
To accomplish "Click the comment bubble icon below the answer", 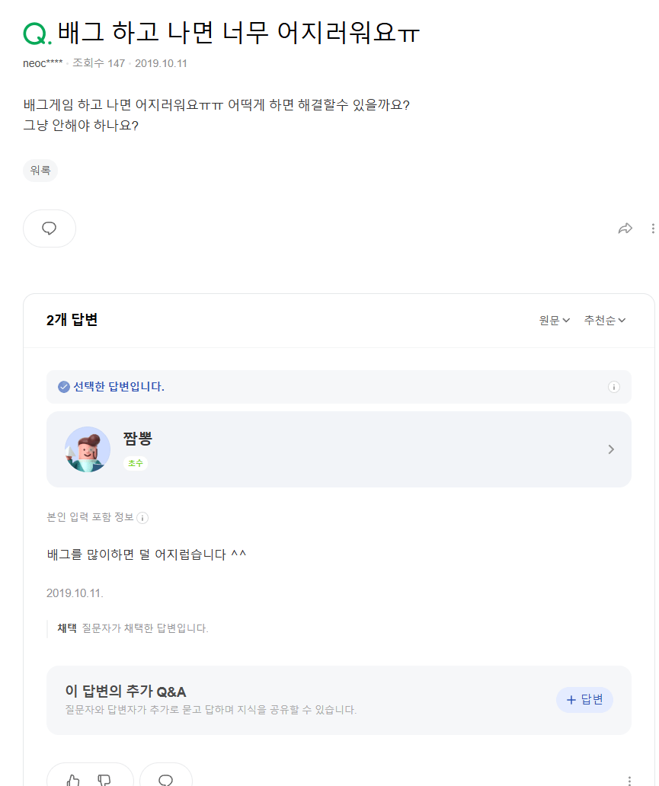I will coord(165,780).
